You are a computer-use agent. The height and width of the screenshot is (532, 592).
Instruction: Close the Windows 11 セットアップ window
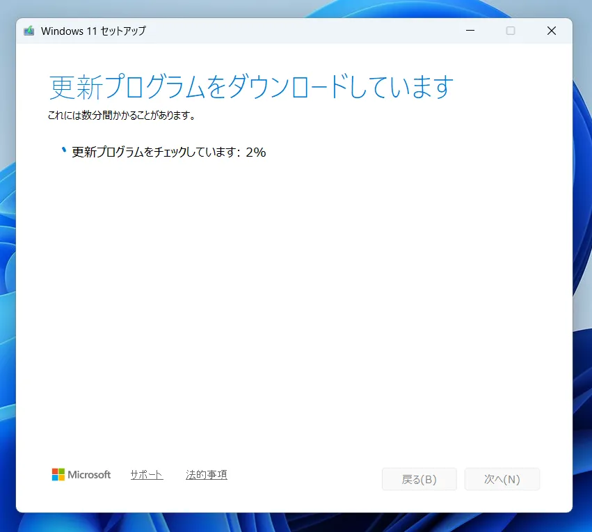point(552,31)
